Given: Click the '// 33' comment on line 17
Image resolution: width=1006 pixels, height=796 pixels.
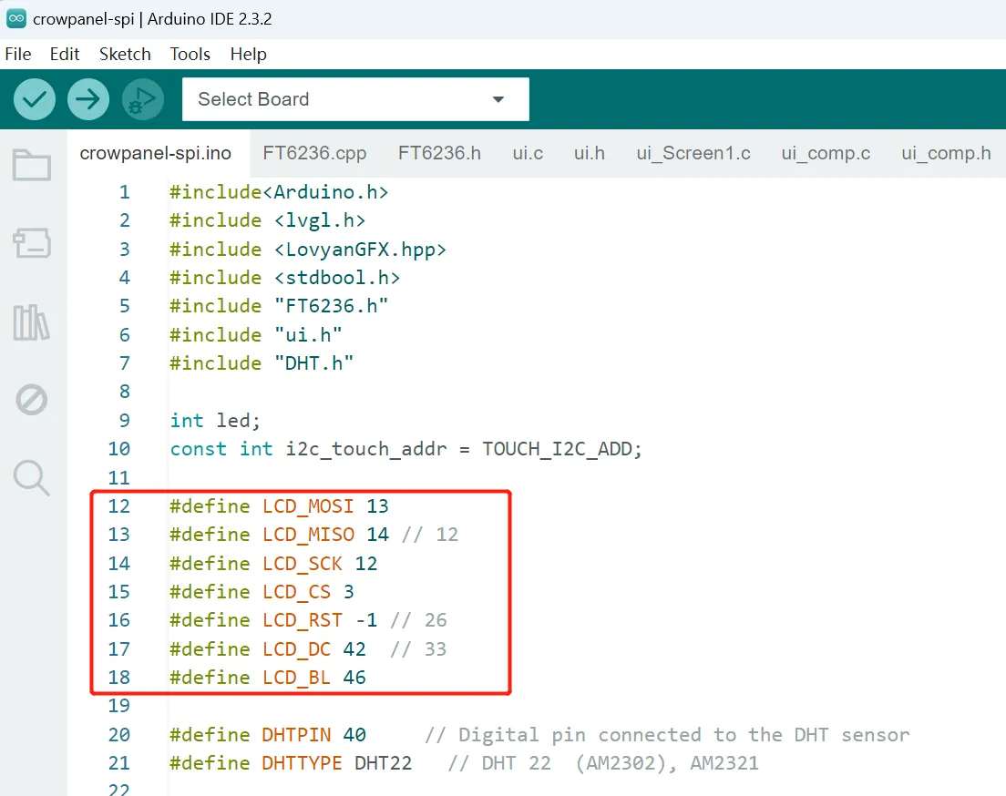Looking at the screenshot, I should [x=418, y=649].
